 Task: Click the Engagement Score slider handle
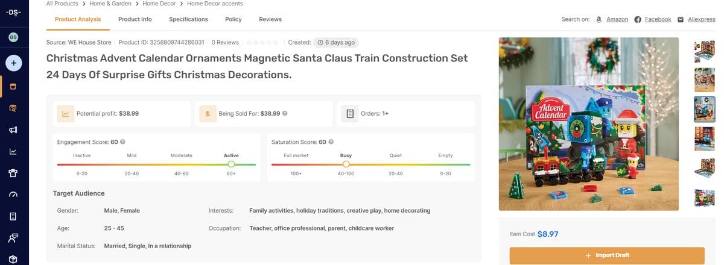[x=231, y=164]
